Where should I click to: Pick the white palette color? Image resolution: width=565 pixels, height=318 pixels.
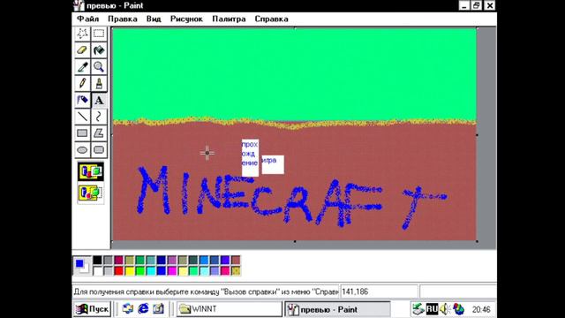coord(97,271)
